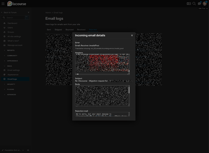209x153 pixels.
Task: Open the chat bubble icon
Action: click(199, 4)
